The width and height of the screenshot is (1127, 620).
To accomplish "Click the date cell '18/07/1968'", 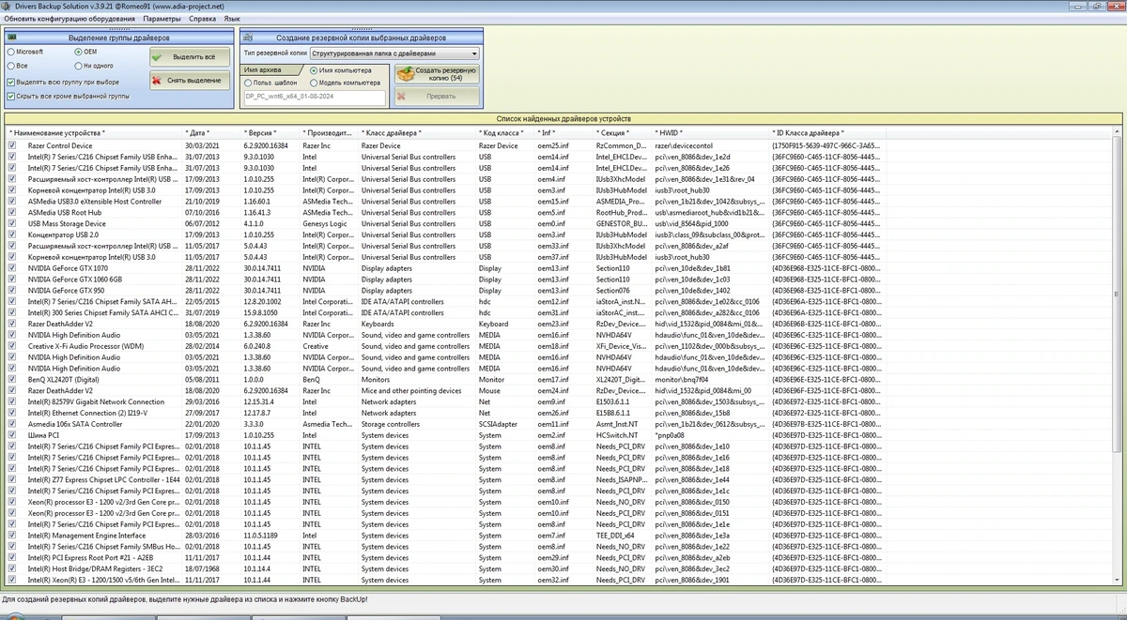I will tap(202, 569).
